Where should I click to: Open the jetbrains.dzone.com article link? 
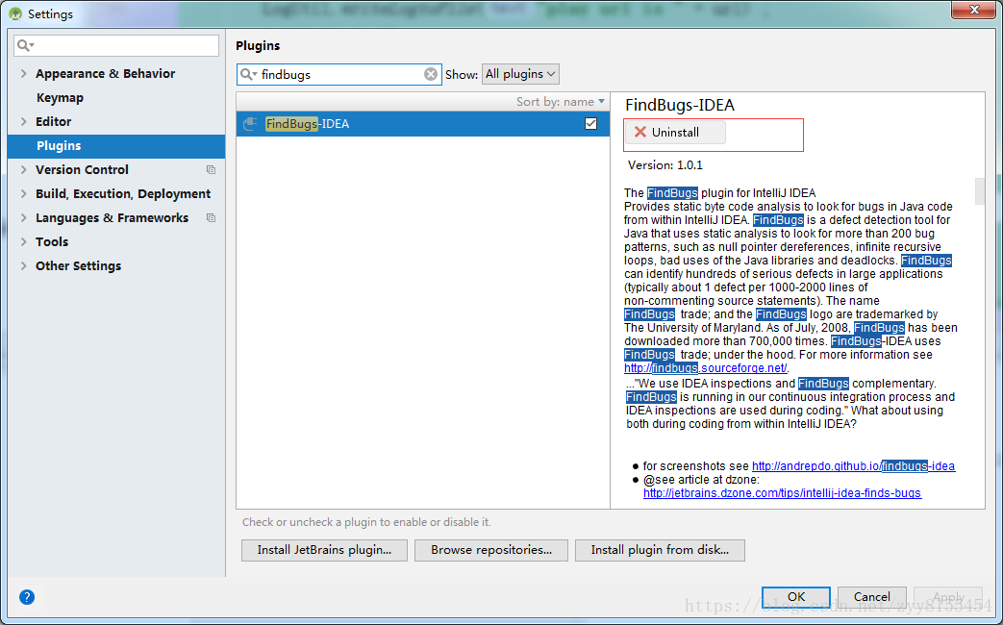tap(783, 492)
